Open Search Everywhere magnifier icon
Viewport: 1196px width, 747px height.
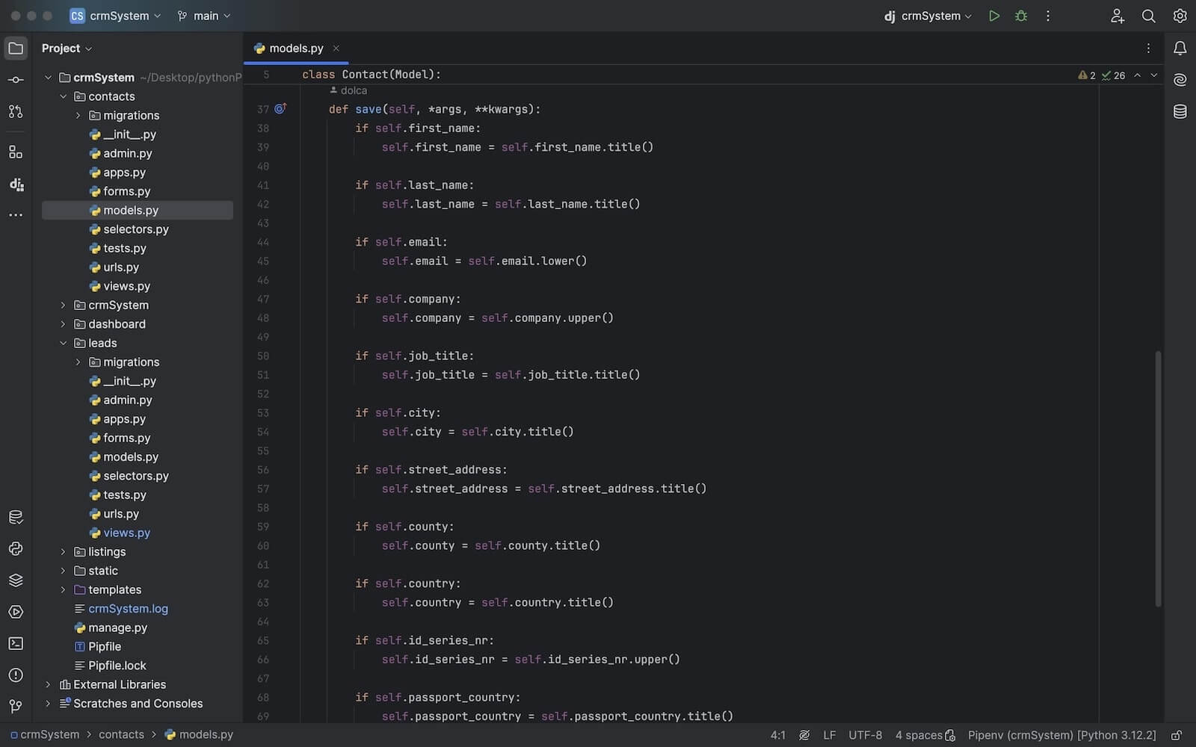coord(1148,16)
